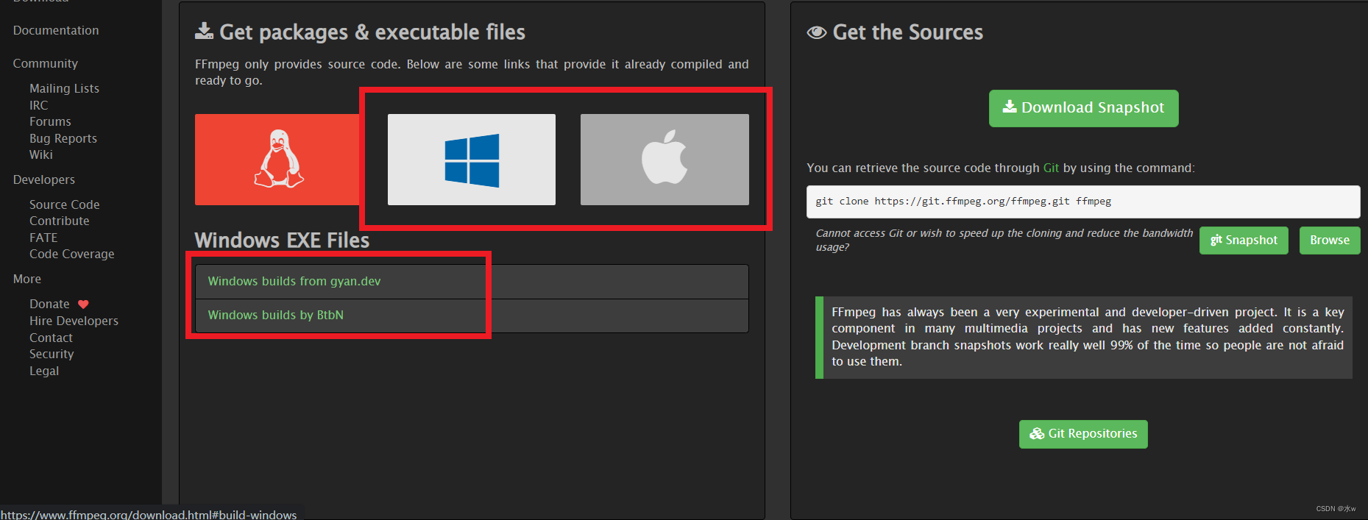Click the Browse button
1368x520 pixels.
click(x=1330, y=241)
